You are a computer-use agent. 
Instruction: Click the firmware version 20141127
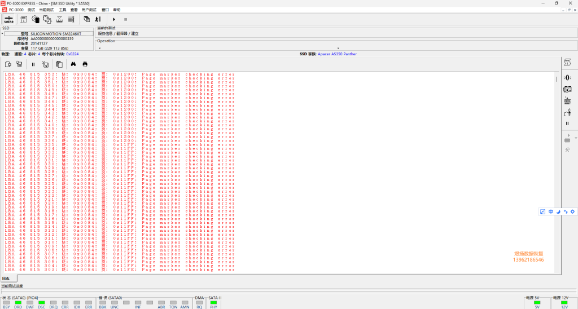click(x=39, y=43)
